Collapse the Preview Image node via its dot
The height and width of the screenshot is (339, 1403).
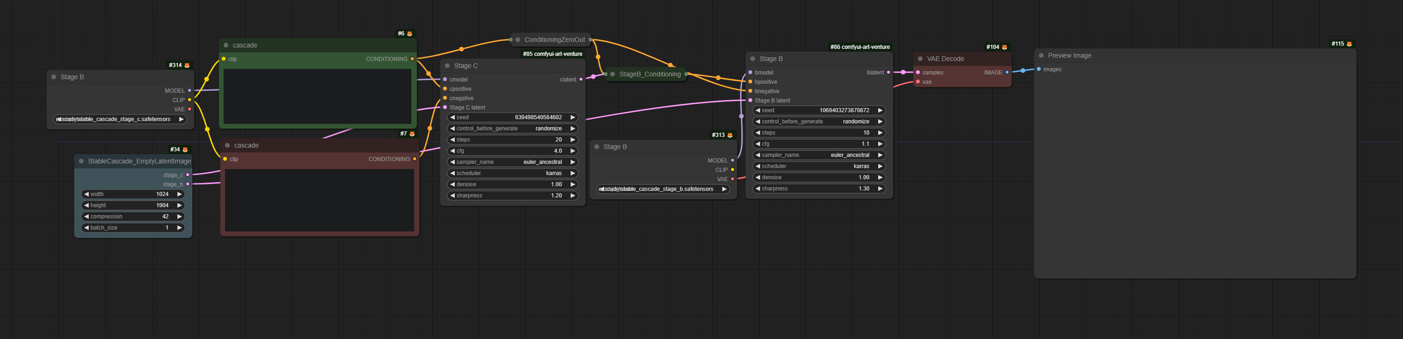pyautogui.click(x=1041, y=55)
